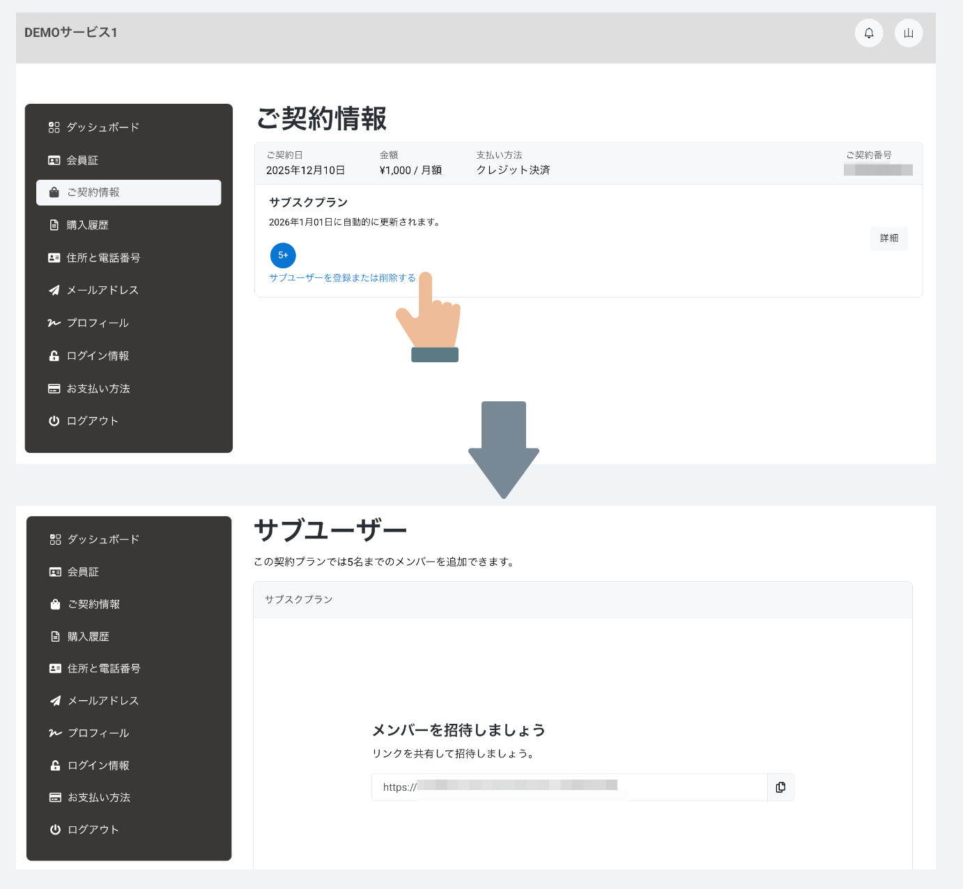Click the copy invite link icon
The image size is (963, 889).
tap(780, 787)
